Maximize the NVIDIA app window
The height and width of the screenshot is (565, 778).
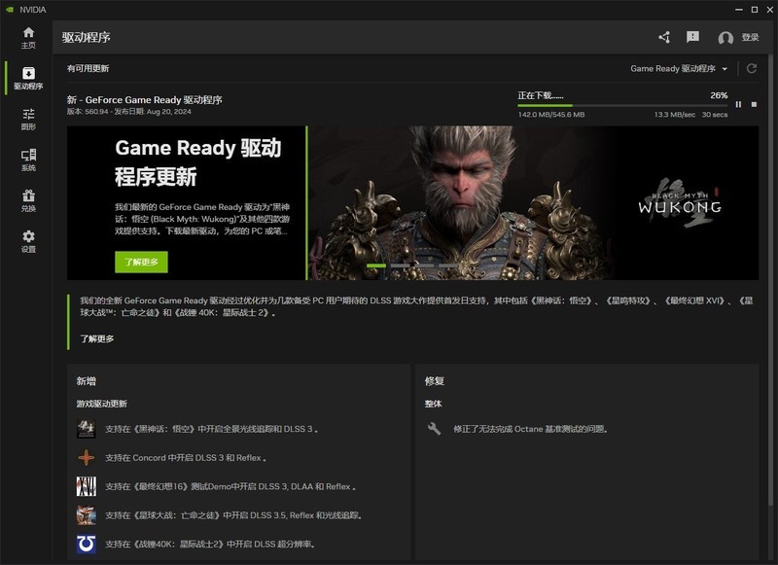tap(755, 10)
